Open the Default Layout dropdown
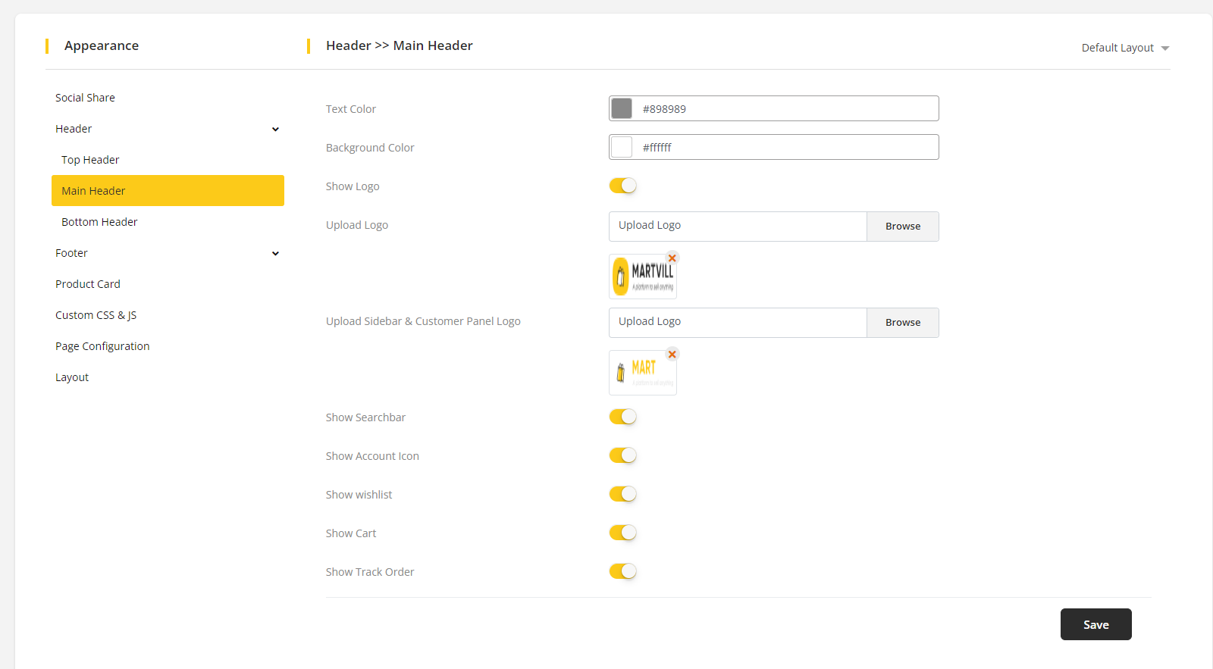Viewport: 1213px width, 669px height. click(x=1125, y=48)
